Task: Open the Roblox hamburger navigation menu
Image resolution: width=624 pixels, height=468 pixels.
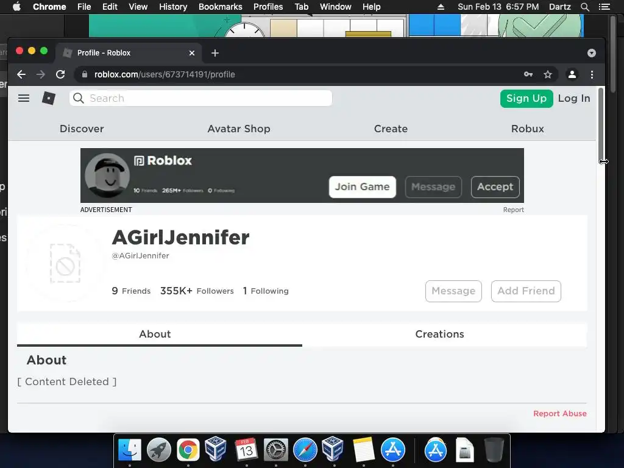Action: 24,98
